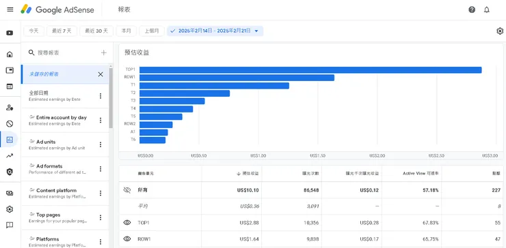Toggle visibility of the ROW1 row
Screen dimensions: 506x248
pos(127,238)
